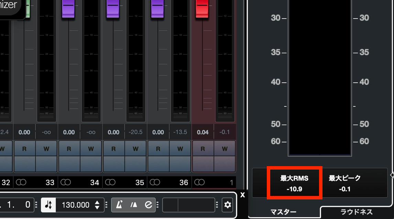The width and height of the screenshot is (394, 219).
Task: Click stereo link icon of channel 36
Action: tap(155, 182)
